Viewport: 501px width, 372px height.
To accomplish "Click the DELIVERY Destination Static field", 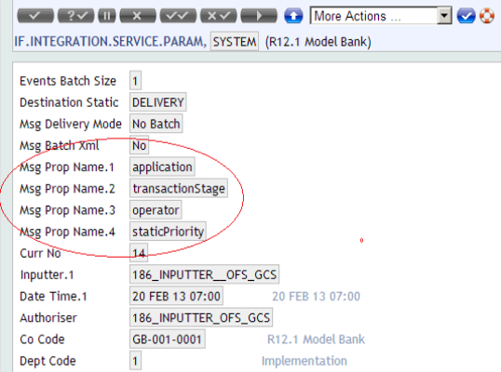I will coord(158,102).
